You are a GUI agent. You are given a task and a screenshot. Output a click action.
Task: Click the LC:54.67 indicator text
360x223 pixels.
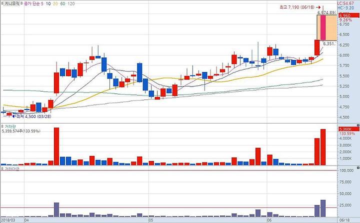click(345, 3)
